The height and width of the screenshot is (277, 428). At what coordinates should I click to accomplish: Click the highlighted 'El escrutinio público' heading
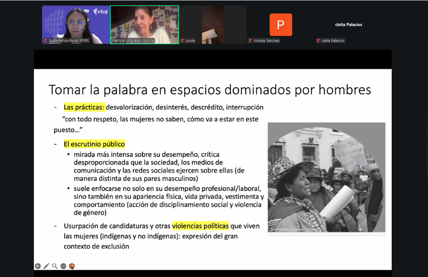point(94,144)
